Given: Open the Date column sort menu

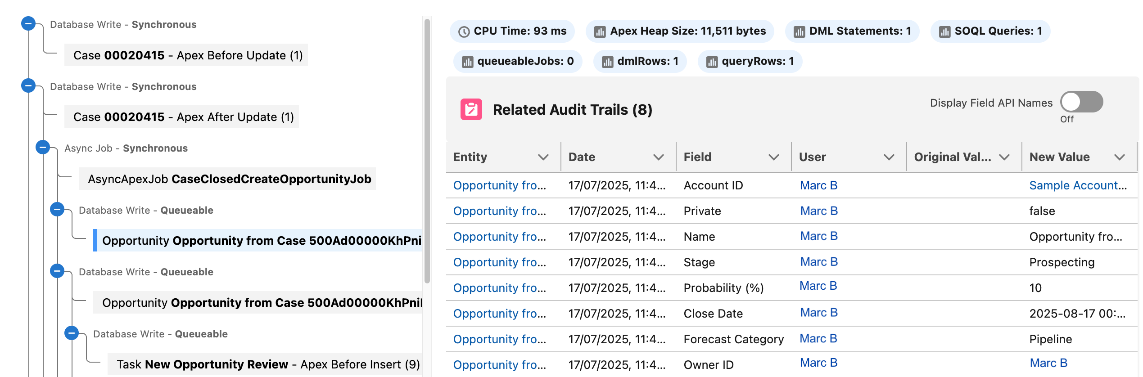Looking at the screenshot, I should point(658,157).
